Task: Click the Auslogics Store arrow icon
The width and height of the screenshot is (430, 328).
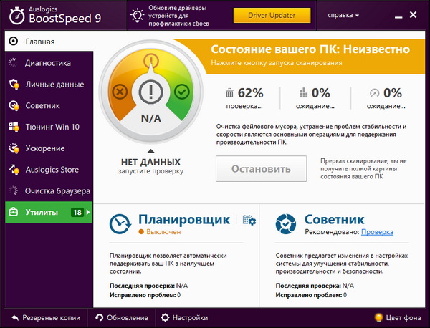Action: tap(14, 169)
